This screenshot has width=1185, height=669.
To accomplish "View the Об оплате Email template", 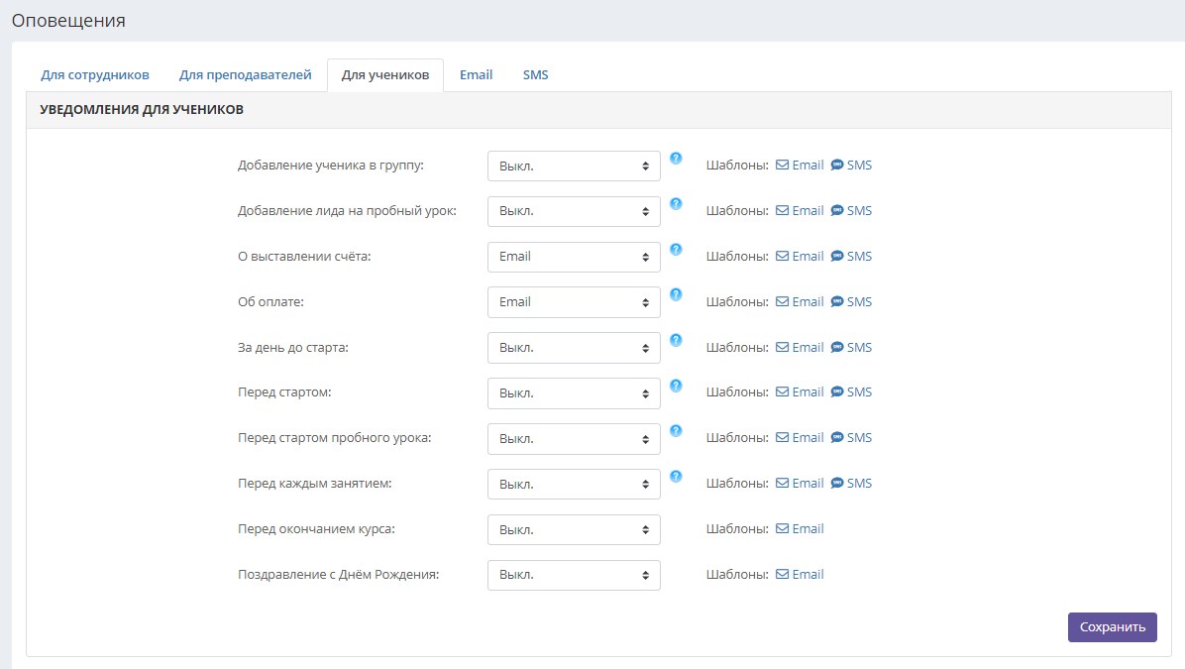I will pos(800,301).
